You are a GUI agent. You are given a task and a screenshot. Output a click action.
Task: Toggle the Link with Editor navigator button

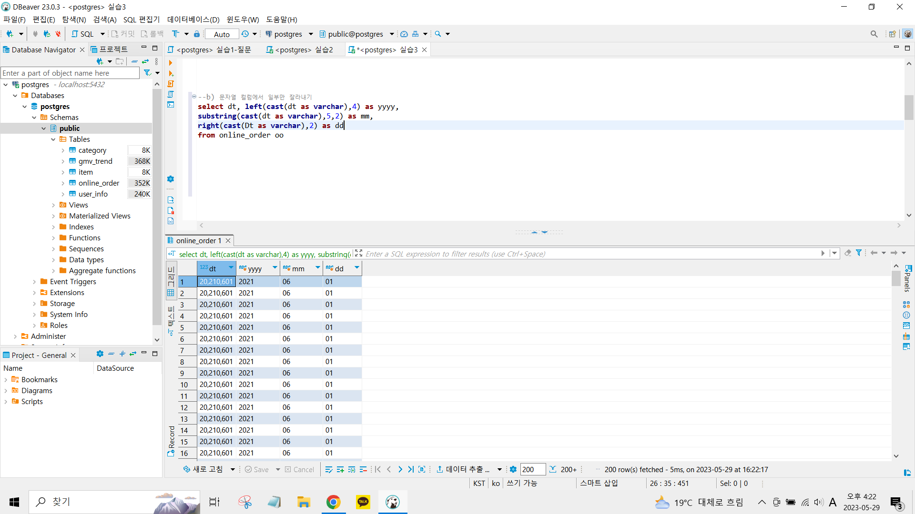pos(145,61)
